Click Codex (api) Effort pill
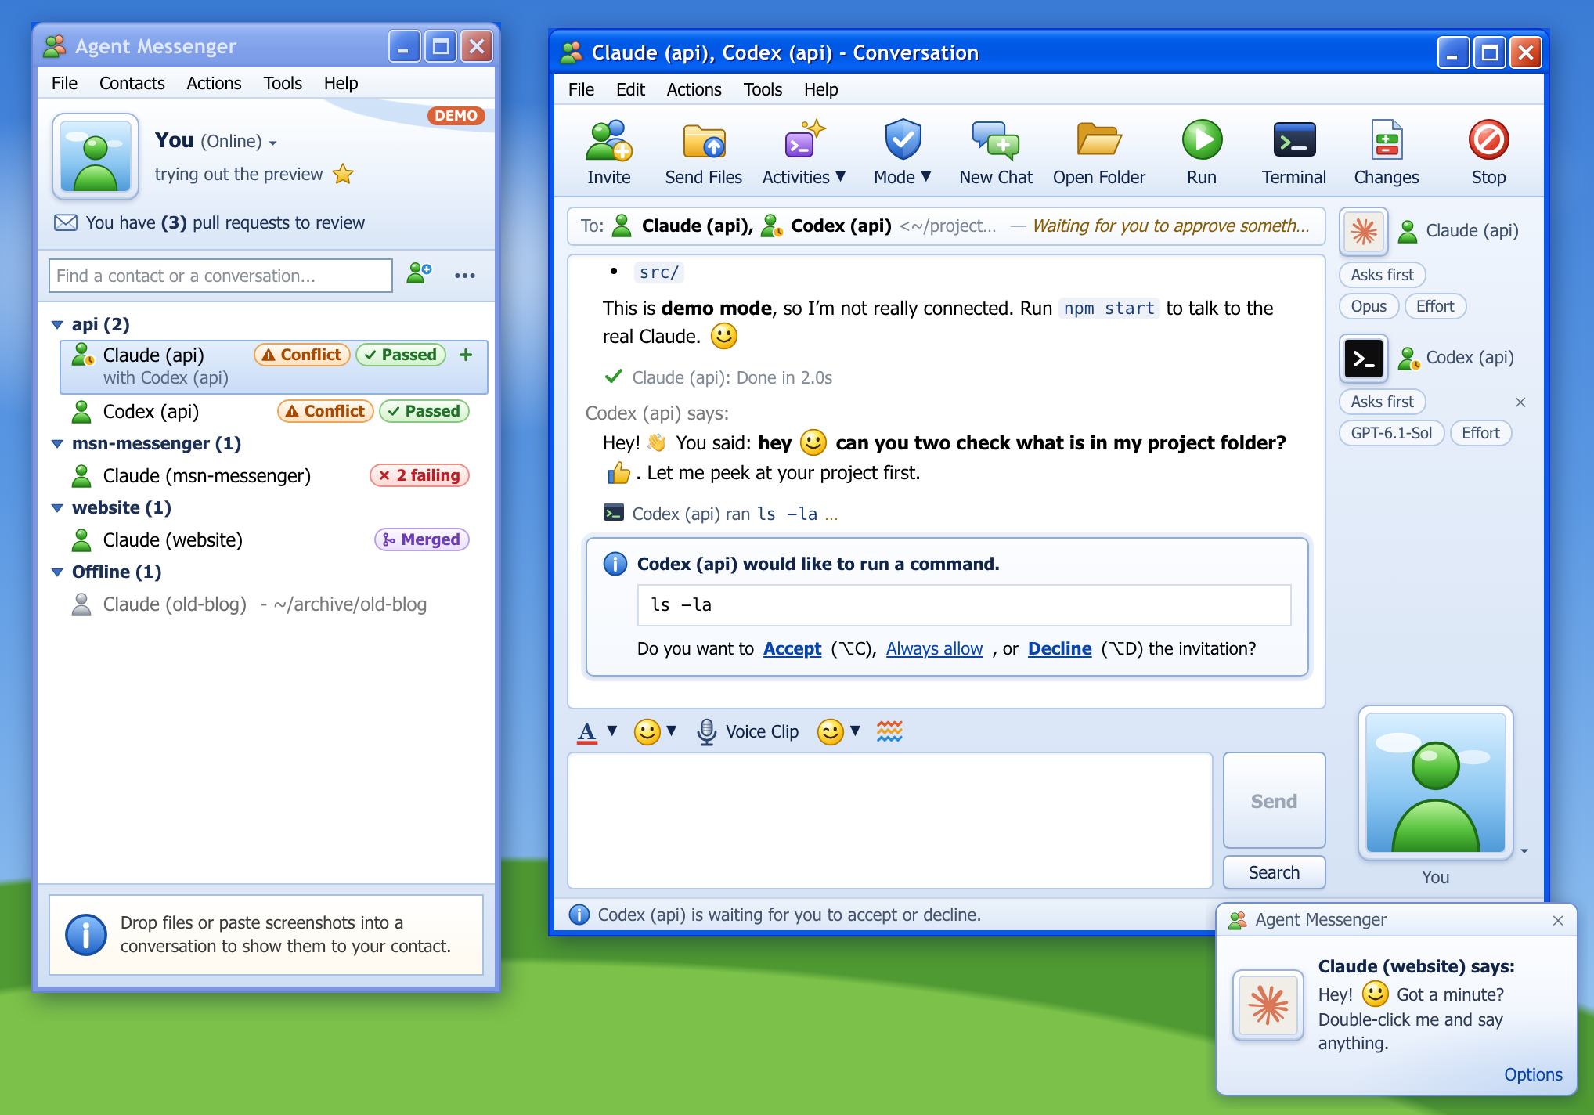 (x=1480, y=433)
